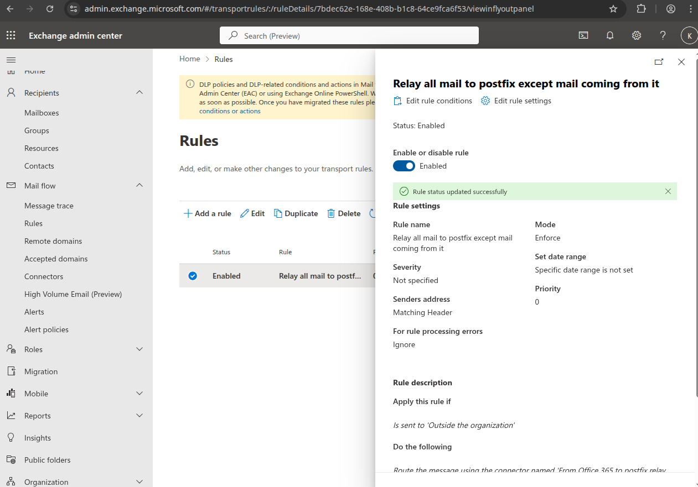This screenshot has width=698, height=487.
Task: Open Message trace in sidebar
Action: pos(49,206)
